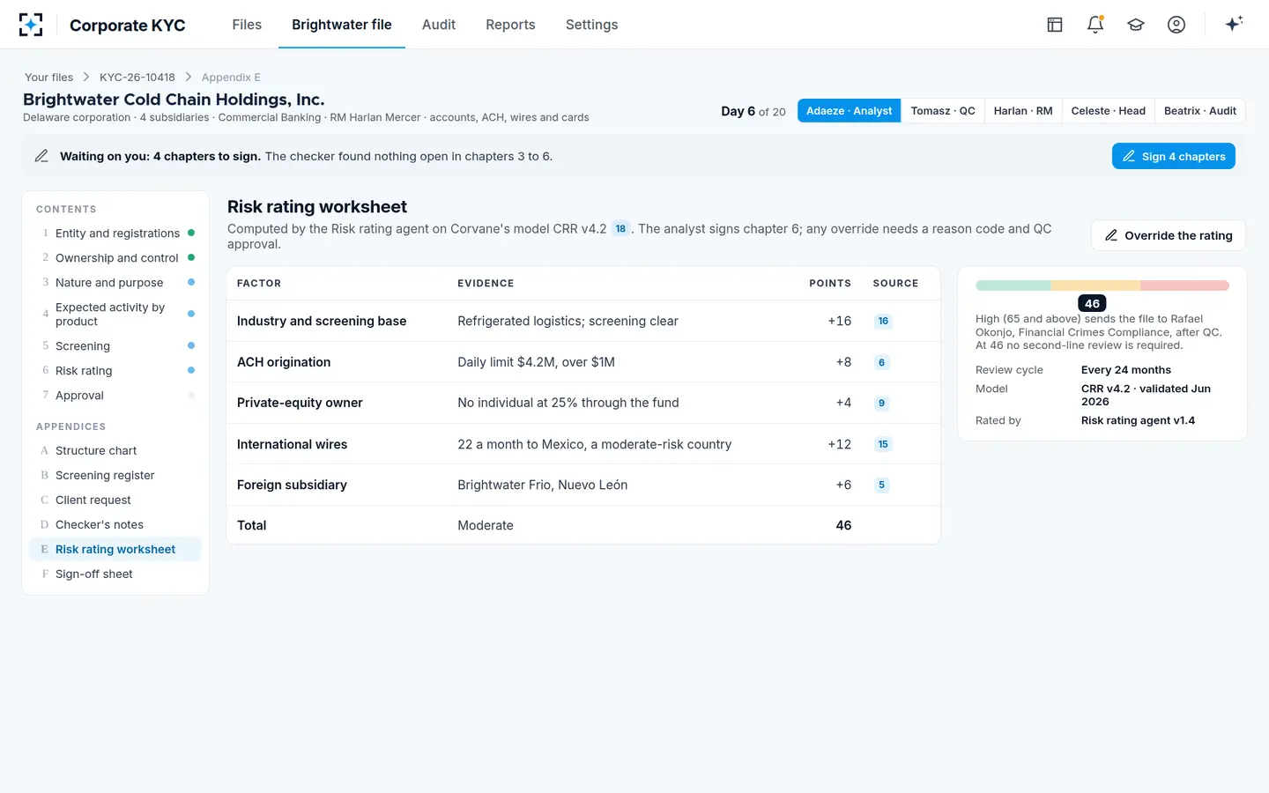Switch to Beatrix · Audit role
Screen dimensions: 1269x793
tap(1200, 111)
